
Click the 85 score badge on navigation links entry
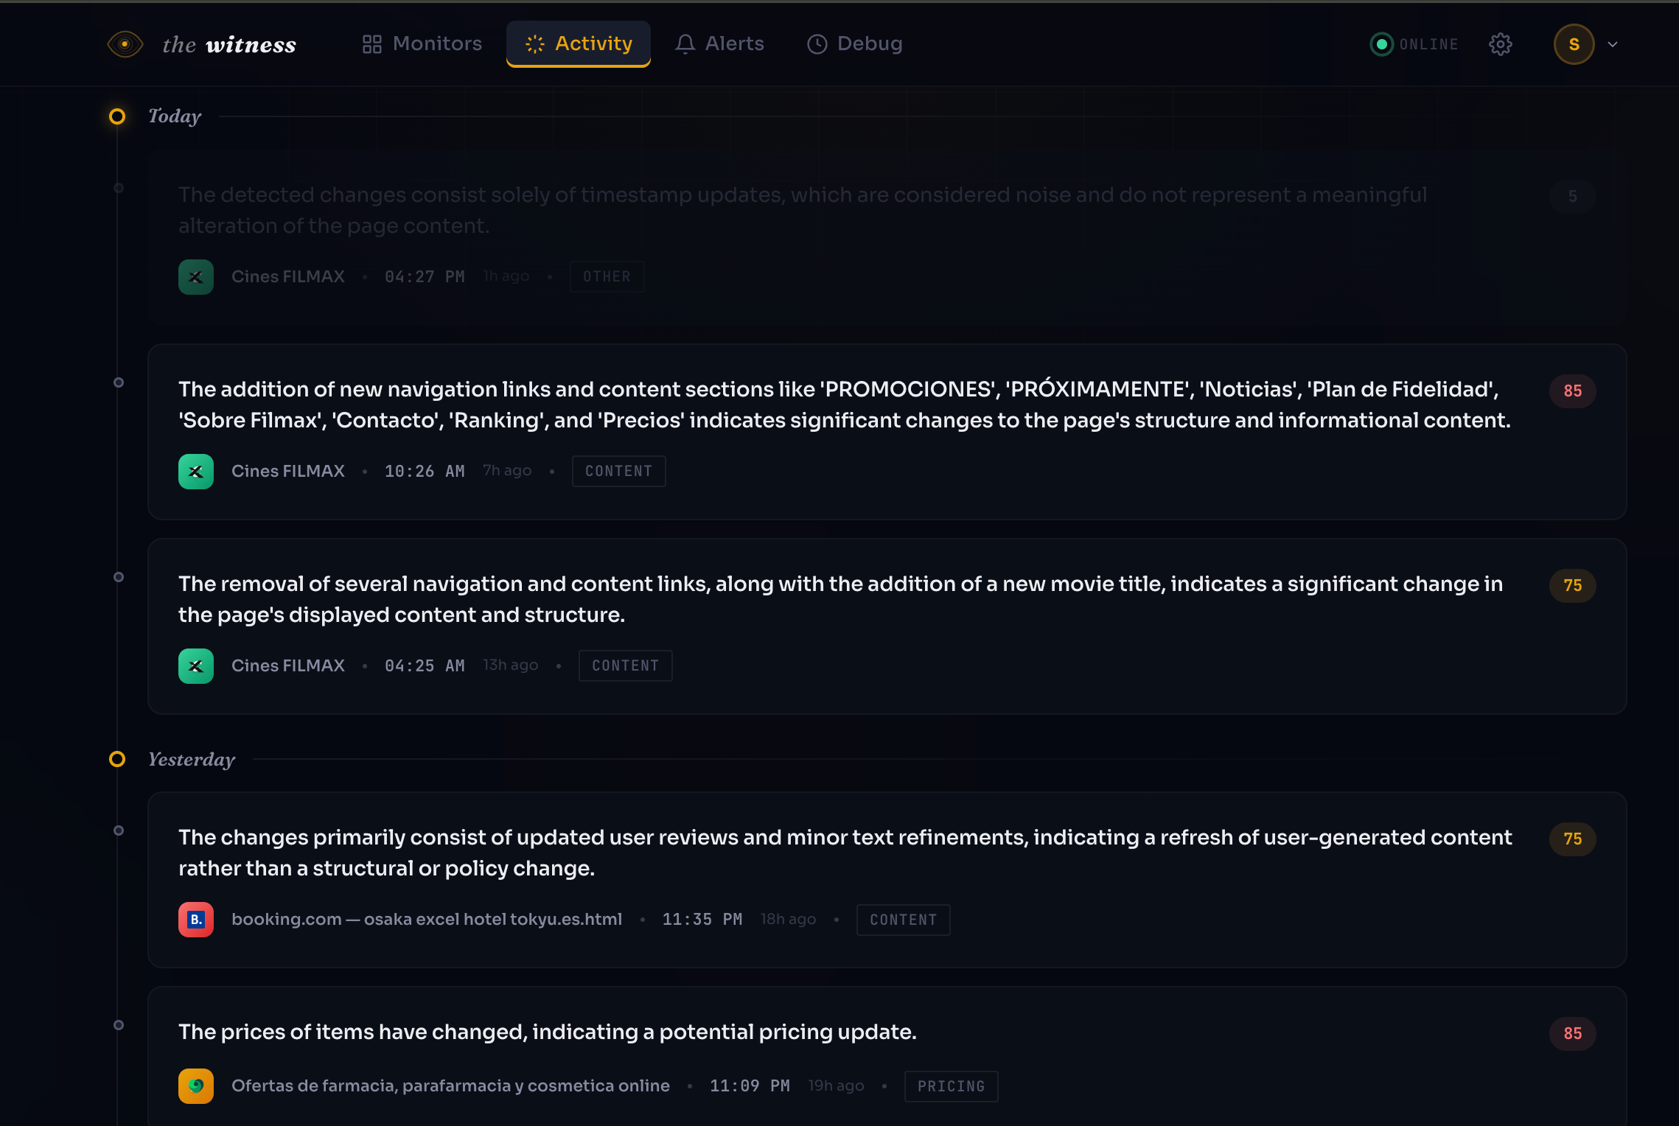pyautogui.click(x=1572, y=391)
